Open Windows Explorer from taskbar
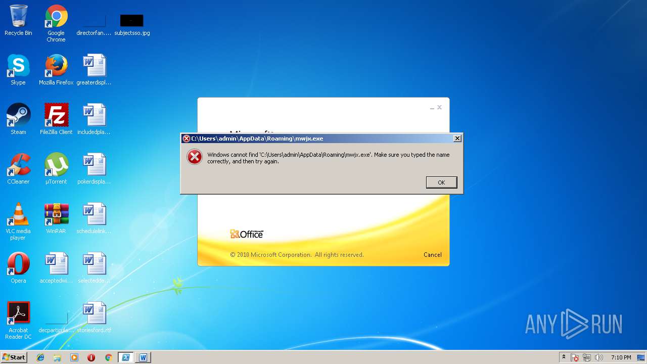 pyautogui.click(x=57, y=357)
